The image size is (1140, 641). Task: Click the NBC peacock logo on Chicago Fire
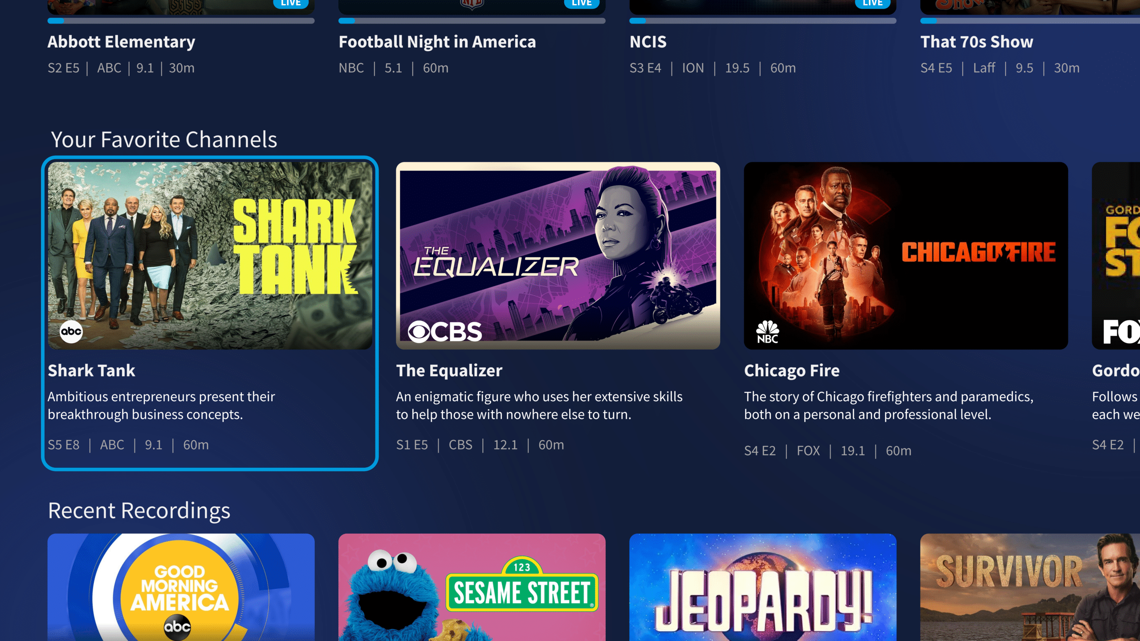coord(768,332)
